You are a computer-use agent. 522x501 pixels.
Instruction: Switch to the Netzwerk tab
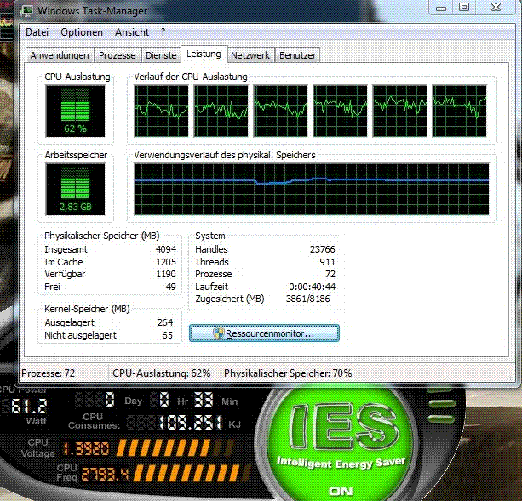tap(250, 55)
